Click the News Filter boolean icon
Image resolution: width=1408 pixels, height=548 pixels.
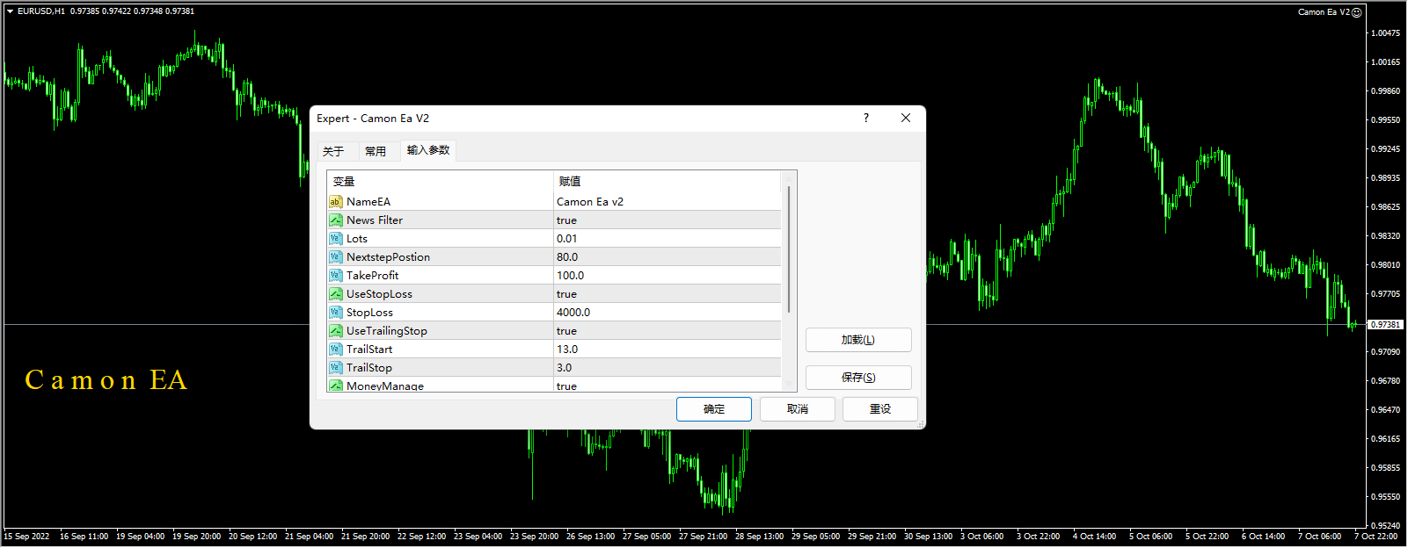point(335,220)
